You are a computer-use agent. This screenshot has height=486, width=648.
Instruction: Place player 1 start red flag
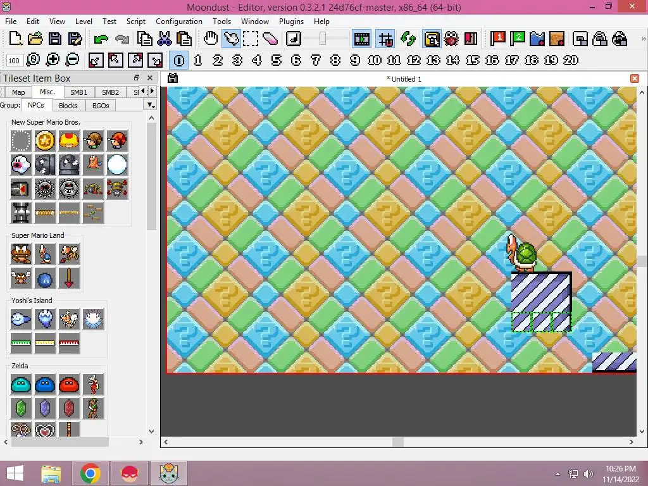497,39
